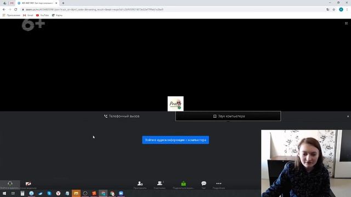351x197 pixels.
Task: Open Skype from the taskbar
Action: (x=49, y=193)
